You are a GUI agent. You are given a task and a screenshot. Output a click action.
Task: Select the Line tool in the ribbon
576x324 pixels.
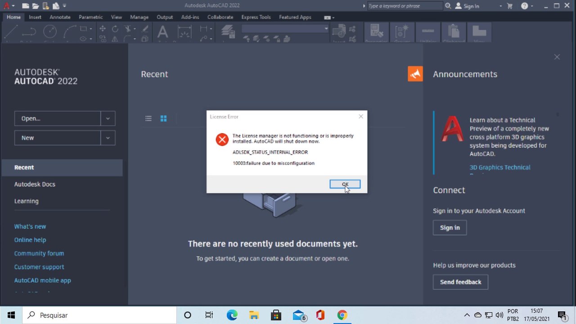click(x=11, y=32)
